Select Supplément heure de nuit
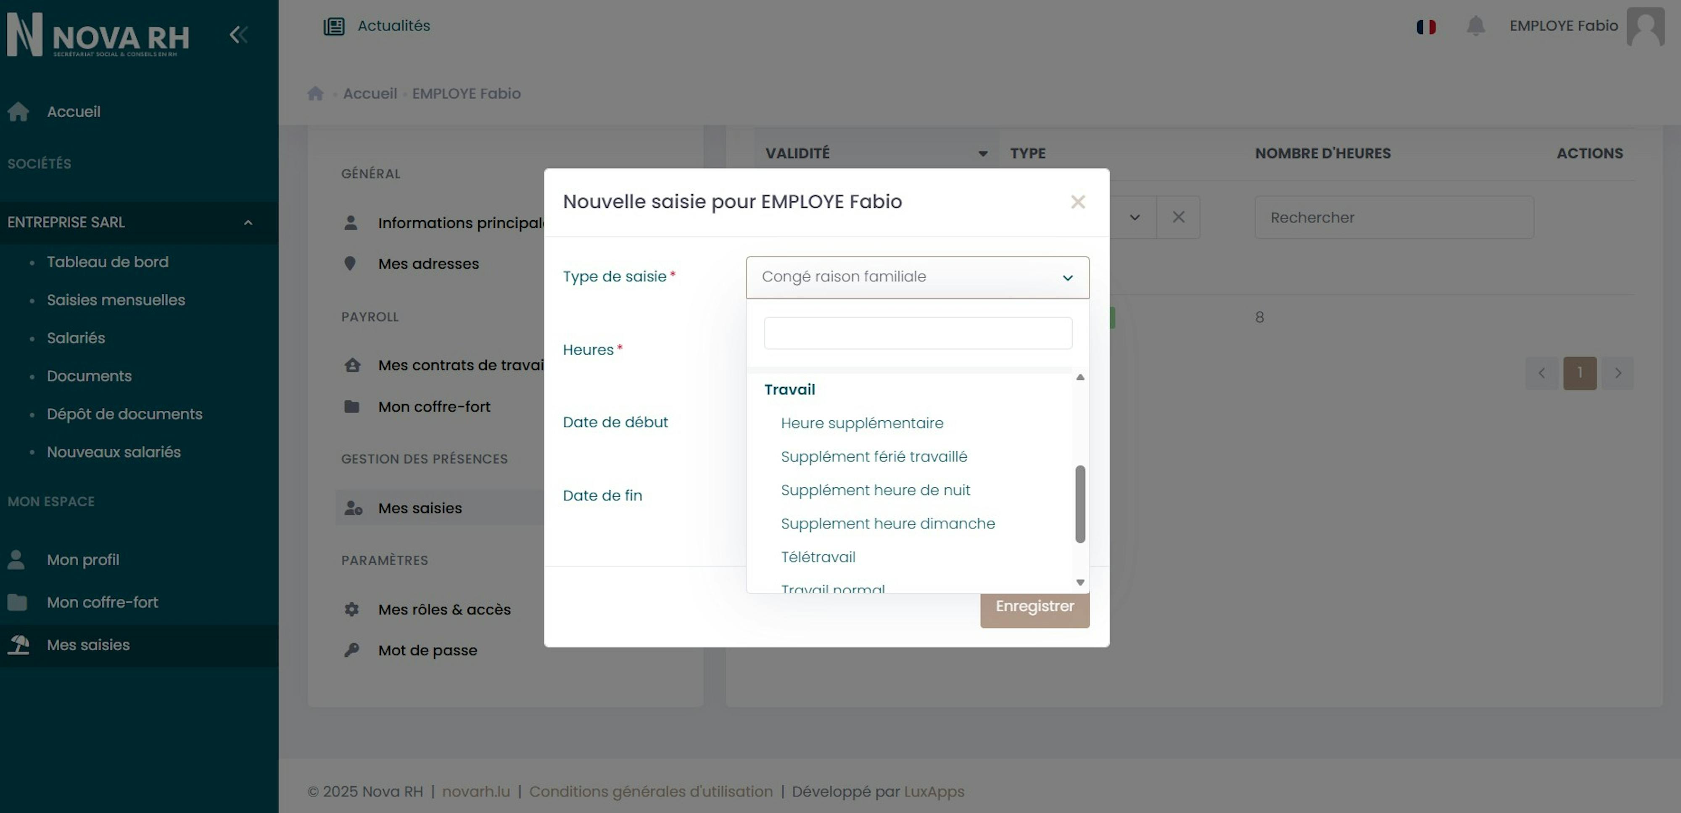Image resolution: width=1681 pixels, height=813 pixels. [x=875, y=490]
